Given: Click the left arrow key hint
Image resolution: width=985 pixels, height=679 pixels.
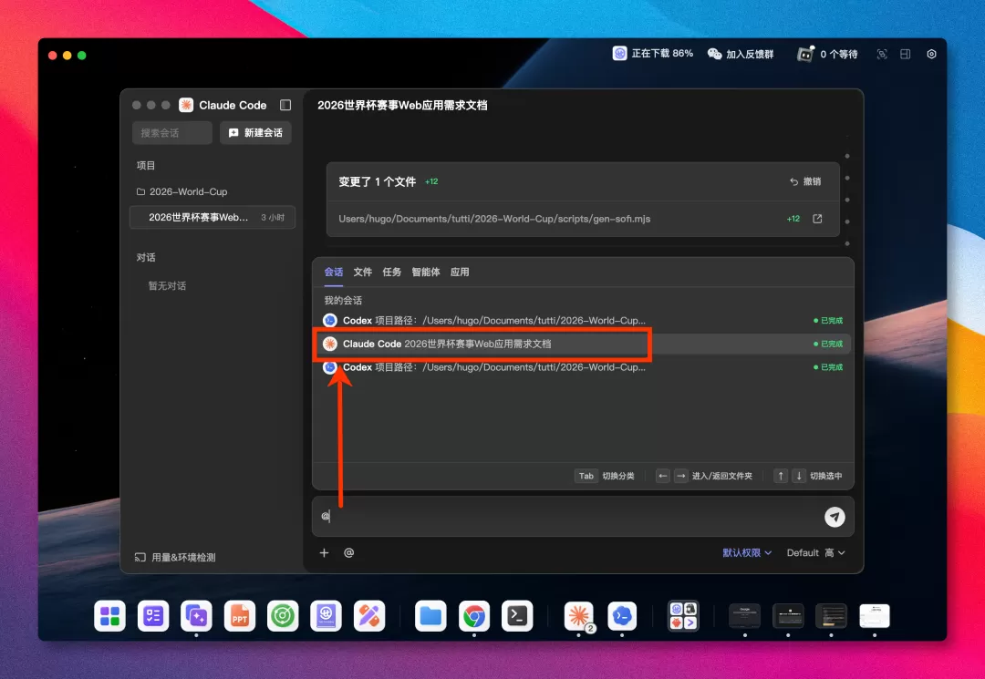Looking at the screenshot, I should tap(663, 476).
